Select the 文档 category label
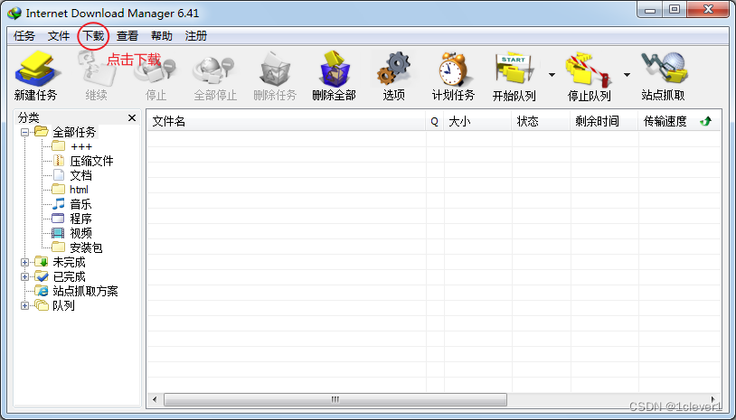Screen dimensions: 736x420 click(80, 175)
